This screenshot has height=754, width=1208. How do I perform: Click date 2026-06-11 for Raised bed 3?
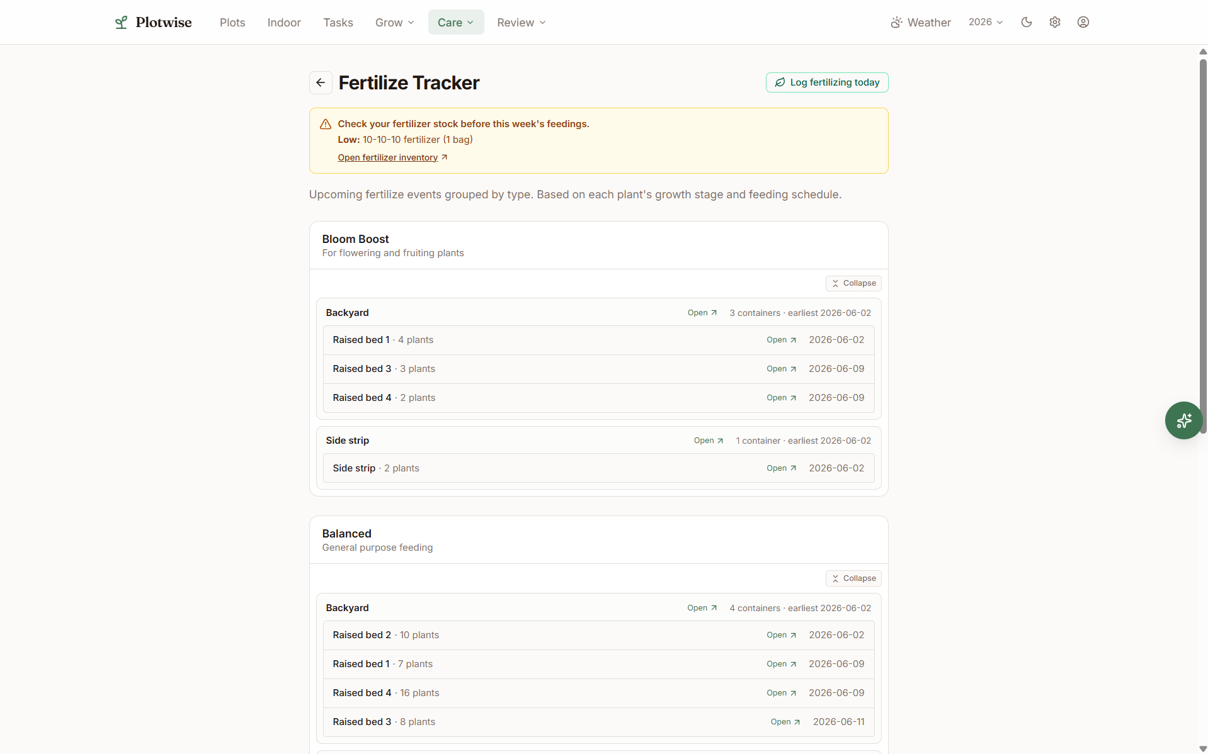[x=839, y=722]
